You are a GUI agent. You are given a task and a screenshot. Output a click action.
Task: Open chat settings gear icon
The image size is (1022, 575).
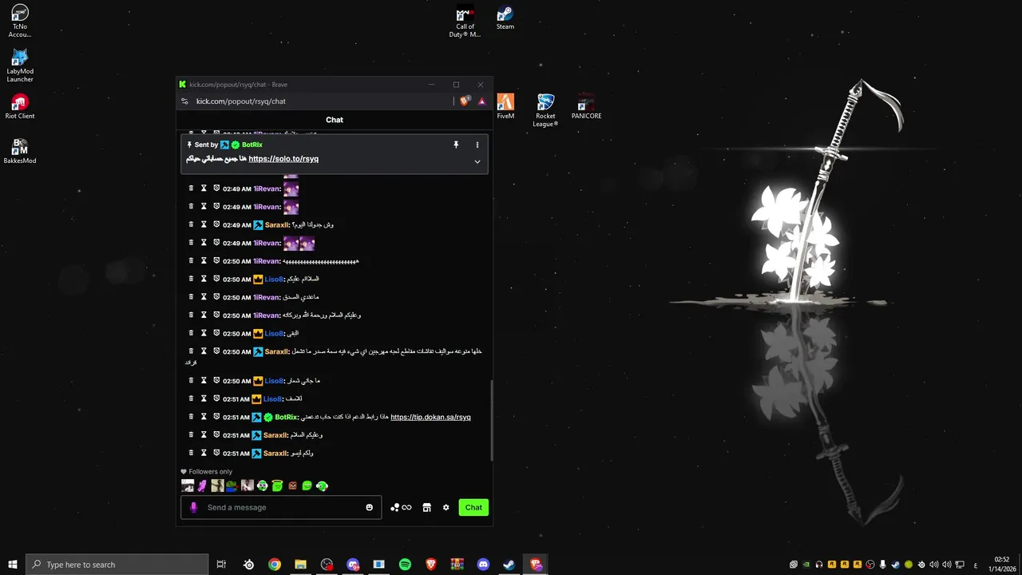click(x=446, y=507)
